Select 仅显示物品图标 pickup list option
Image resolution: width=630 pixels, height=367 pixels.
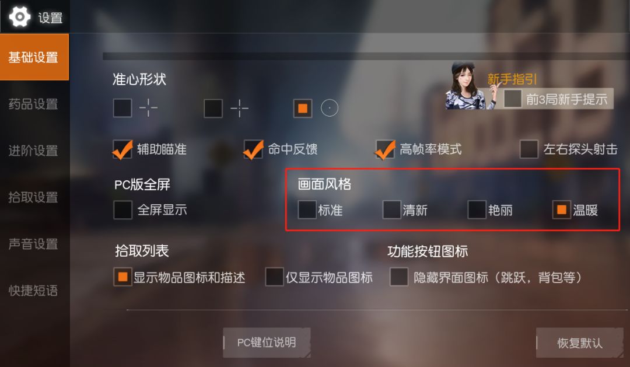coord(274,277)
